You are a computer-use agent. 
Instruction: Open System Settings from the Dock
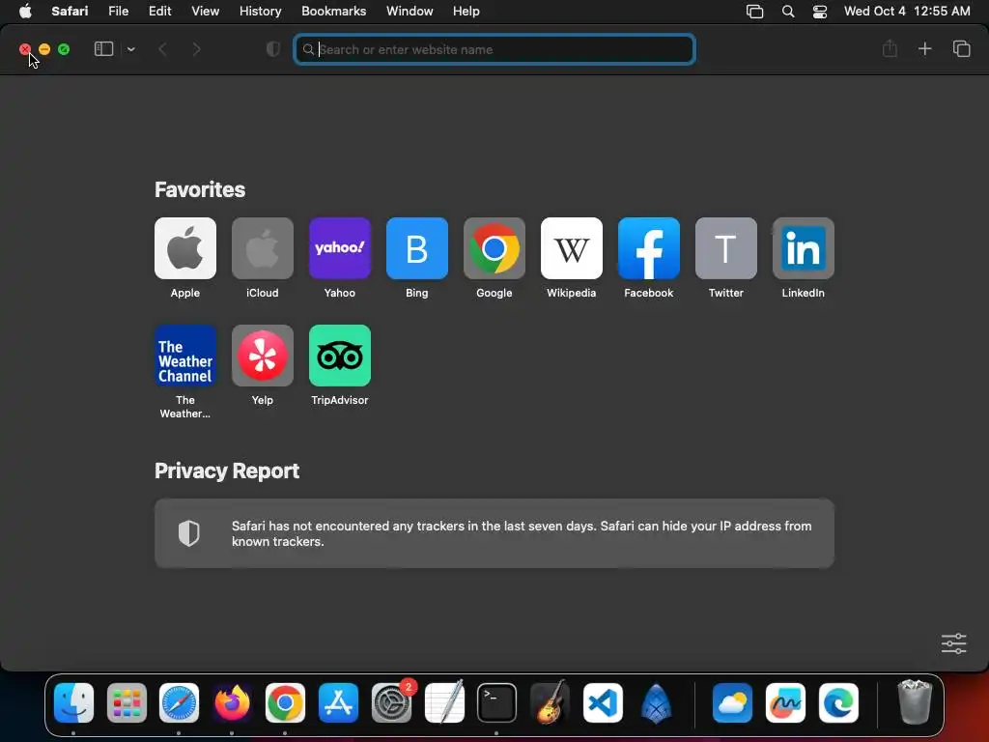click(x=392, y=702)
